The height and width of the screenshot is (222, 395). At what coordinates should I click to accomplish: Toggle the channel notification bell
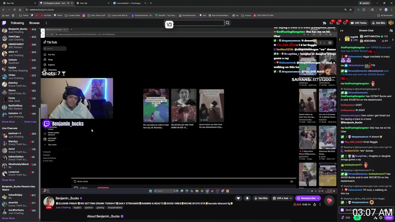pyautogui.click(x=247, y=198)
